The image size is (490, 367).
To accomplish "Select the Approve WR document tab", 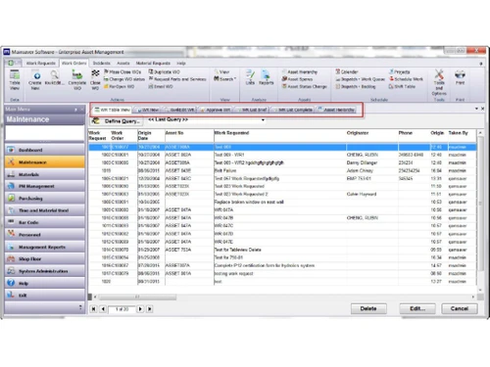I will tap(216, 110).
